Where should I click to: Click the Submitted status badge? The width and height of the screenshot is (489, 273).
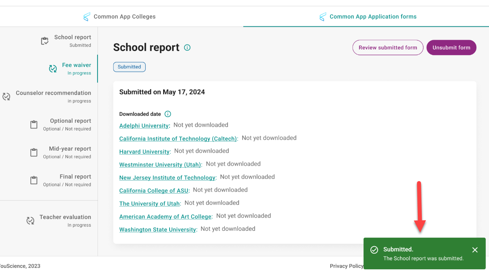129,67
